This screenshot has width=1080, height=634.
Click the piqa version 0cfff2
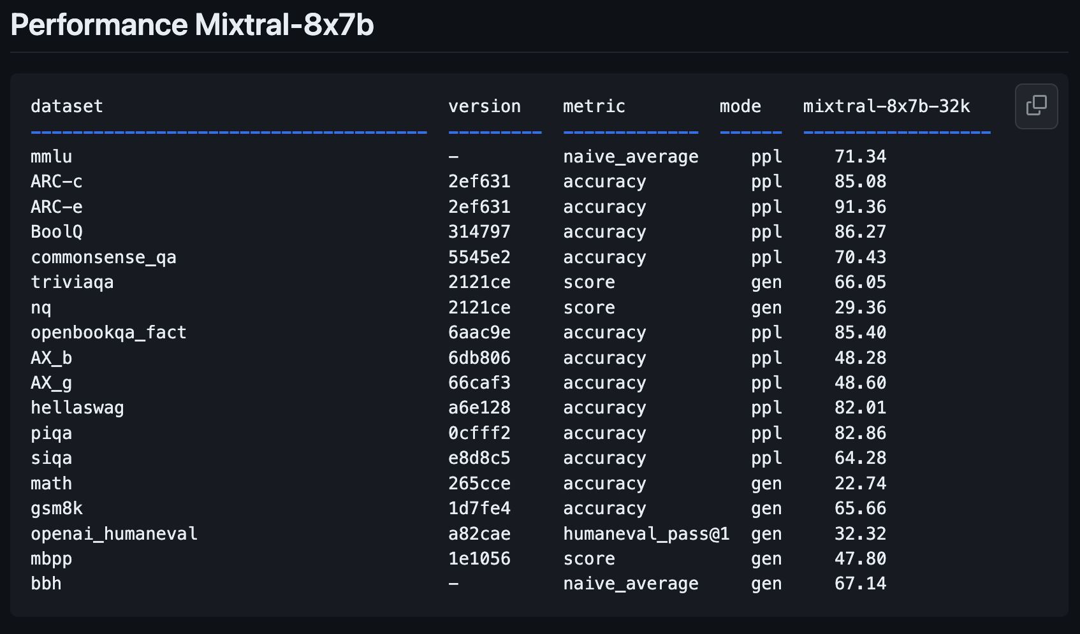tap(479, 433)
